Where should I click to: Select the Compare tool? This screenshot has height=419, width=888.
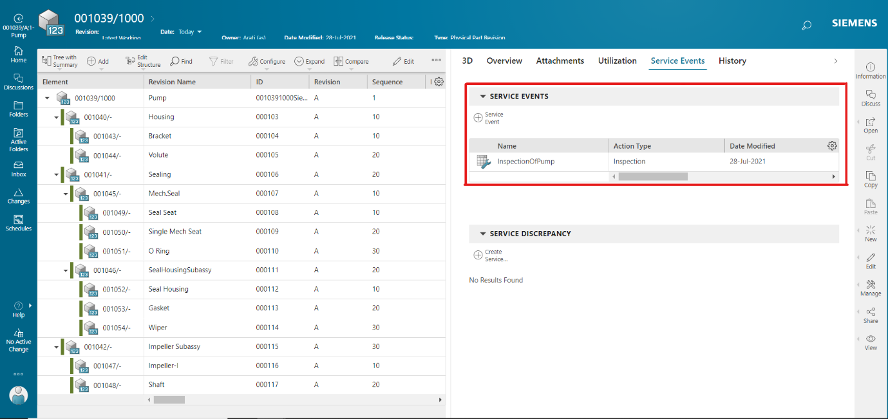351,61
